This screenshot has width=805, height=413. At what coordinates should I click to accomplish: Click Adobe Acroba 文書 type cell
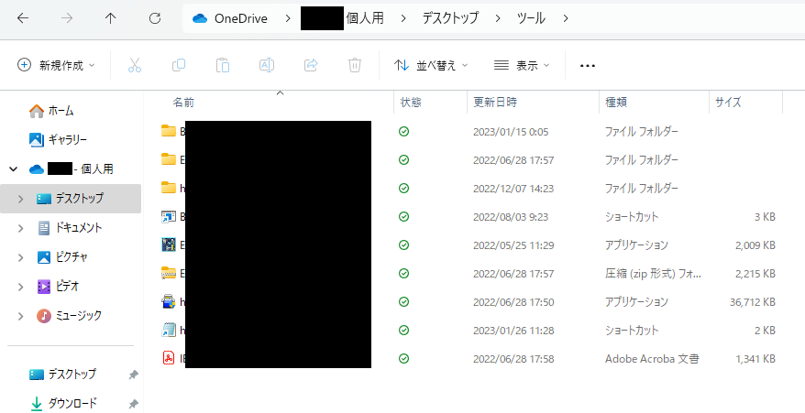(652, 359)
